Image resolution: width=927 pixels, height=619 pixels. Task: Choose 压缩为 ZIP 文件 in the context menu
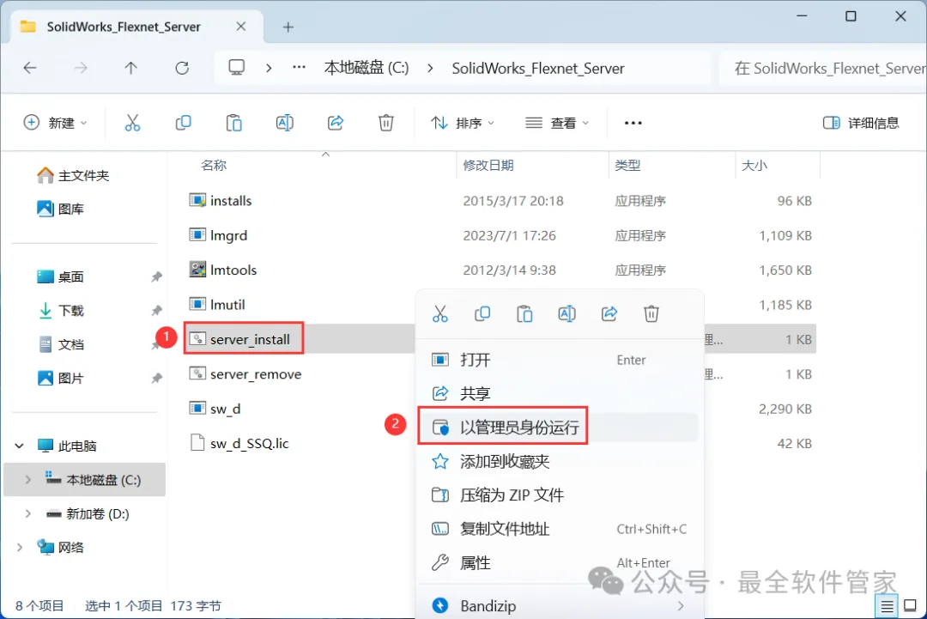pyautogui.click(x=560, y=495)
